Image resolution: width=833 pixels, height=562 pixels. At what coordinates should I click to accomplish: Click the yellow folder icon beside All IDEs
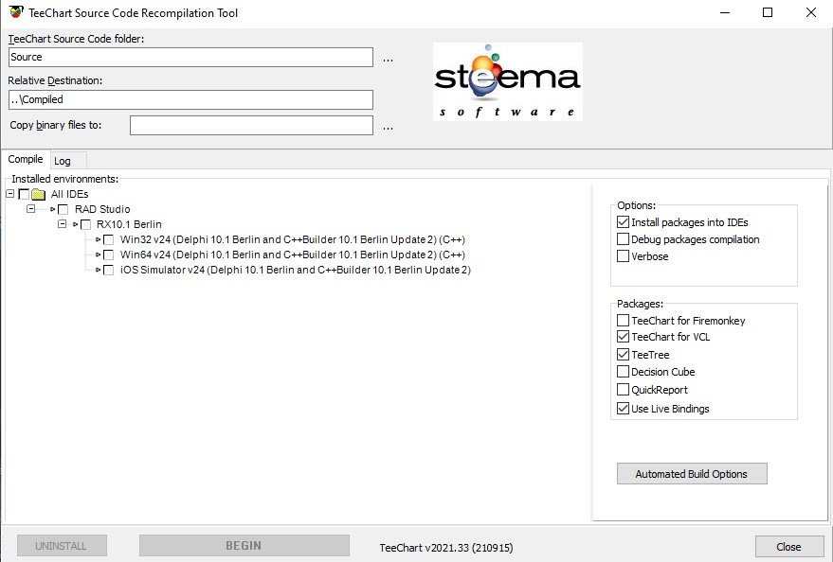[38, 194]
